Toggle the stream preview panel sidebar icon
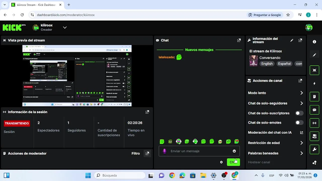322x181 pixels. click(x=314, y=70)
